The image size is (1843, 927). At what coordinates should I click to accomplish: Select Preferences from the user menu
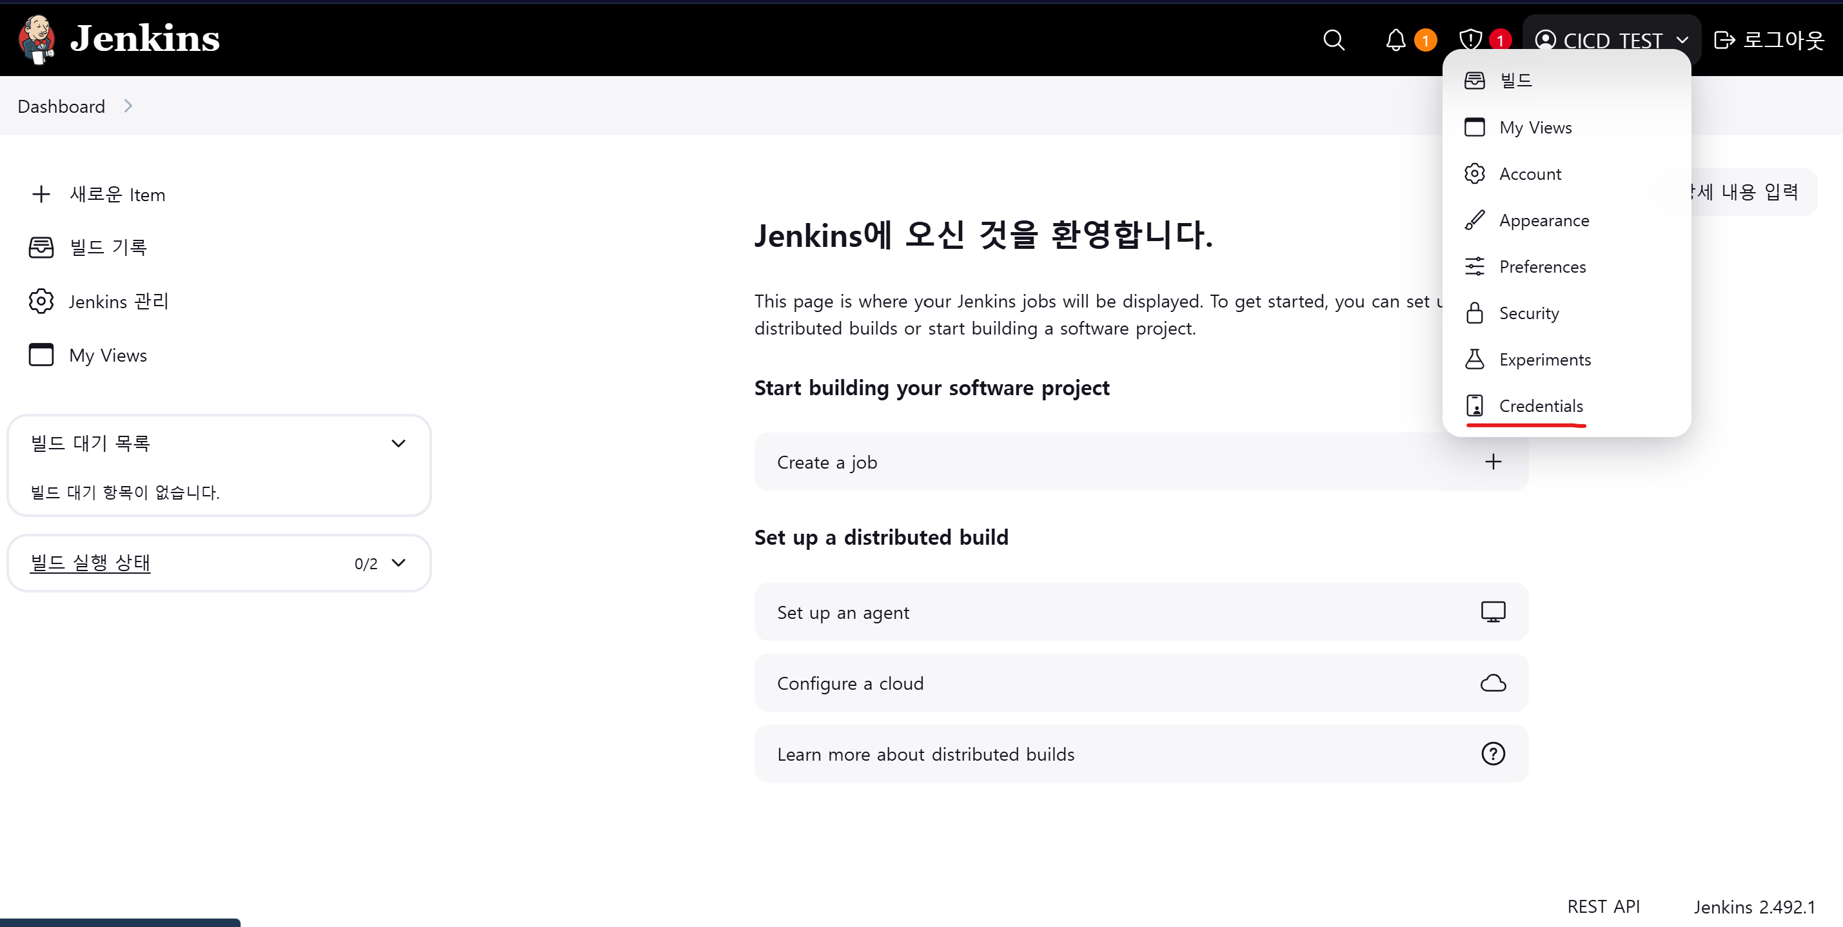[1542, 267]
